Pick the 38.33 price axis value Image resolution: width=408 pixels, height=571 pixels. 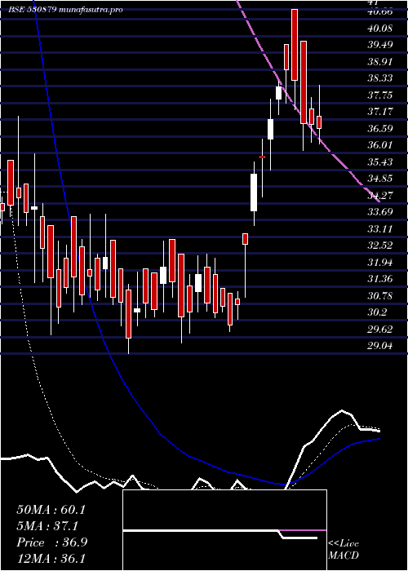pyautogui.click(x=380, y=78)
